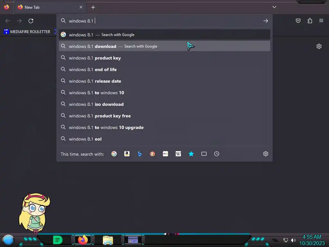Image resolution: width=329 pixels, height=247 pixels.
Task: Open Save to Pocket button
Action: 298,21
